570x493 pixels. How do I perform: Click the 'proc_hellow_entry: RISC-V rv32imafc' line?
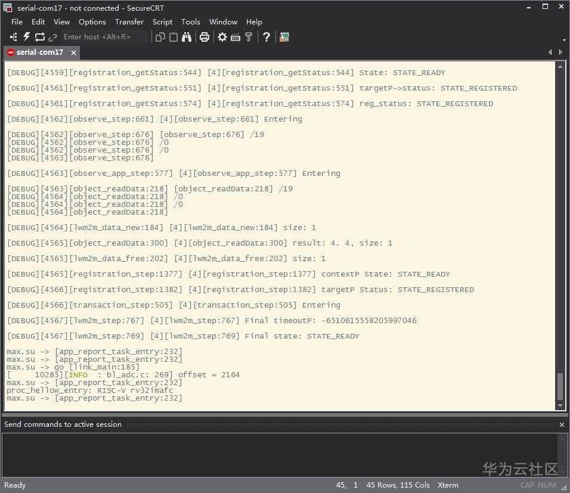coord(90,390)
